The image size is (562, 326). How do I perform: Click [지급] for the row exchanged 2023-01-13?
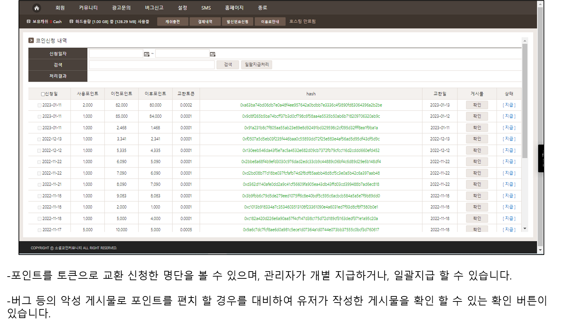[x=509, y=105]
